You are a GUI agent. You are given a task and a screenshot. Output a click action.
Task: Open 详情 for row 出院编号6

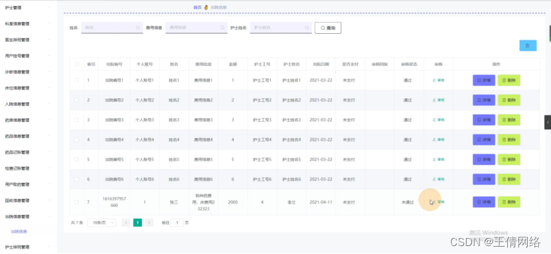coord(484,179)
